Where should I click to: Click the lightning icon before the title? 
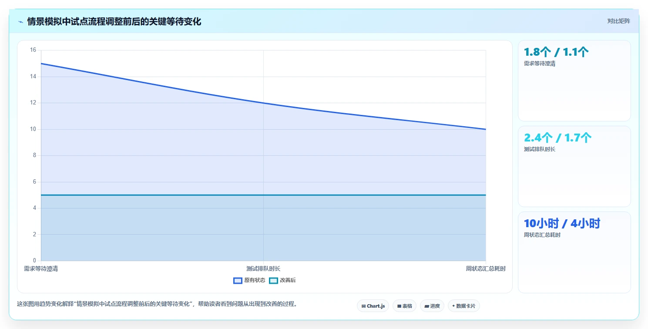(20, 22)
